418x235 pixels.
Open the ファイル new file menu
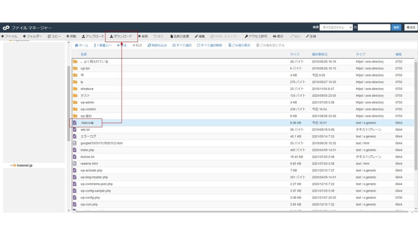[9, 36]
